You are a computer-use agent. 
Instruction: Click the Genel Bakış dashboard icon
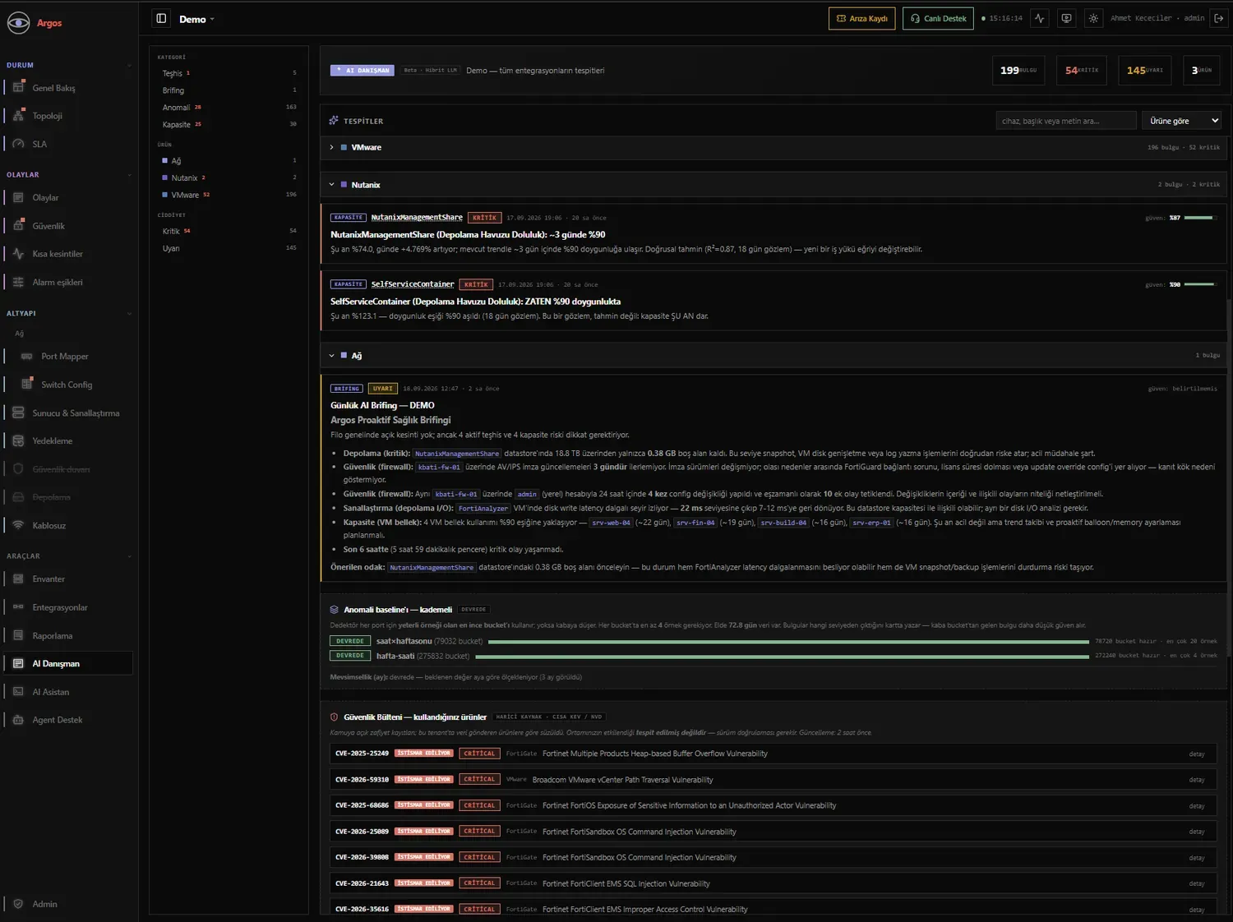click(x=18, y=88)
